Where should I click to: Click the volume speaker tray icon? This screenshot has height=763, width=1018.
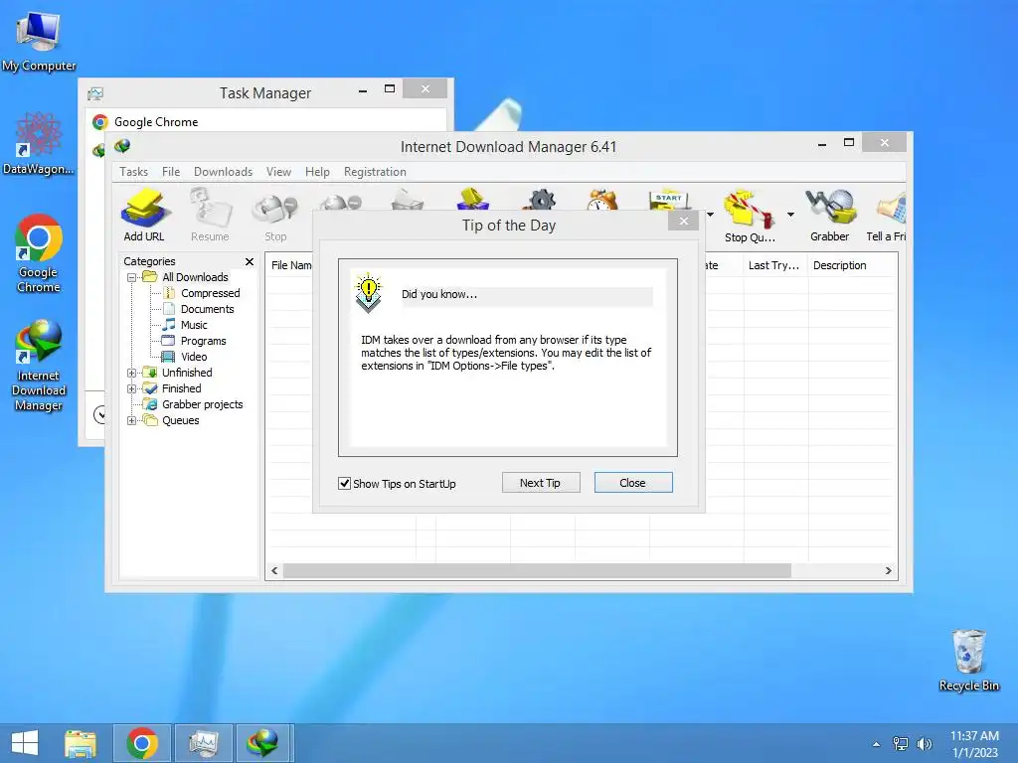[925, 743]
